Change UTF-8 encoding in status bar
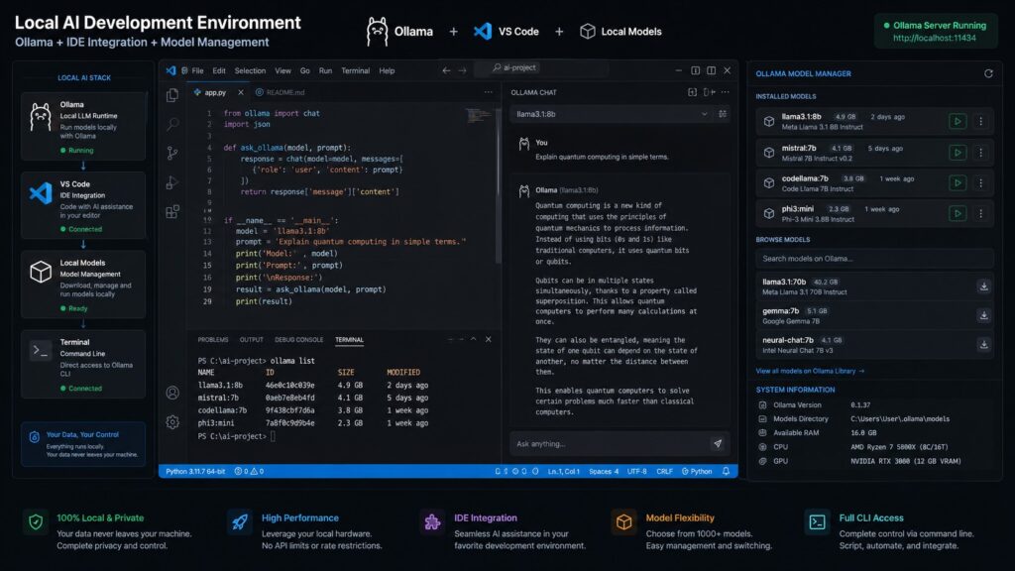Viewport: 1015px width, 571px height. (x=637, y=471)
